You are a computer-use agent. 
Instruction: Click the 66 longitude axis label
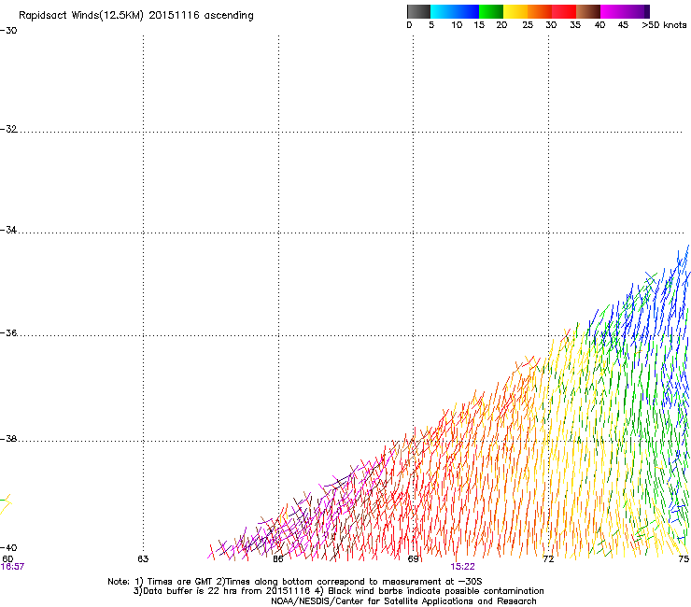click(x=278, y=558)
